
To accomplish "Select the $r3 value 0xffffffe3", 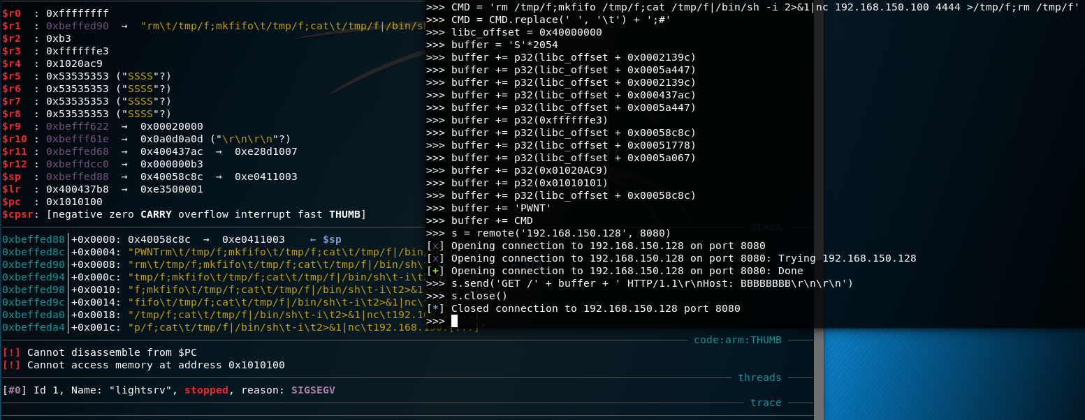I will pyautogui.click(x=77, y=51).
